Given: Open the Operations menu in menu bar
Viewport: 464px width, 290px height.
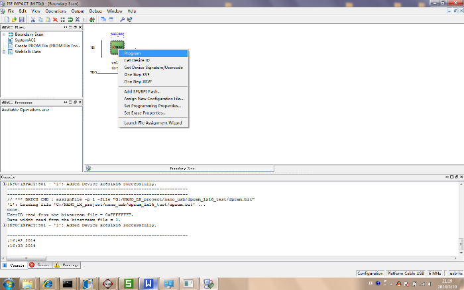Looking at the screenshot, I should [x=56, y=11].
